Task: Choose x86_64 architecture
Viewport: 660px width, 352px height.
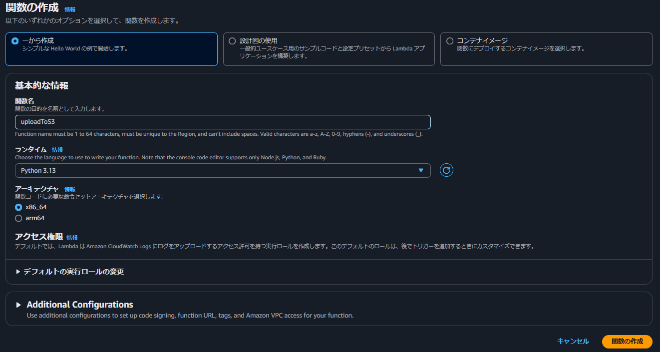Action: [18, 207]
